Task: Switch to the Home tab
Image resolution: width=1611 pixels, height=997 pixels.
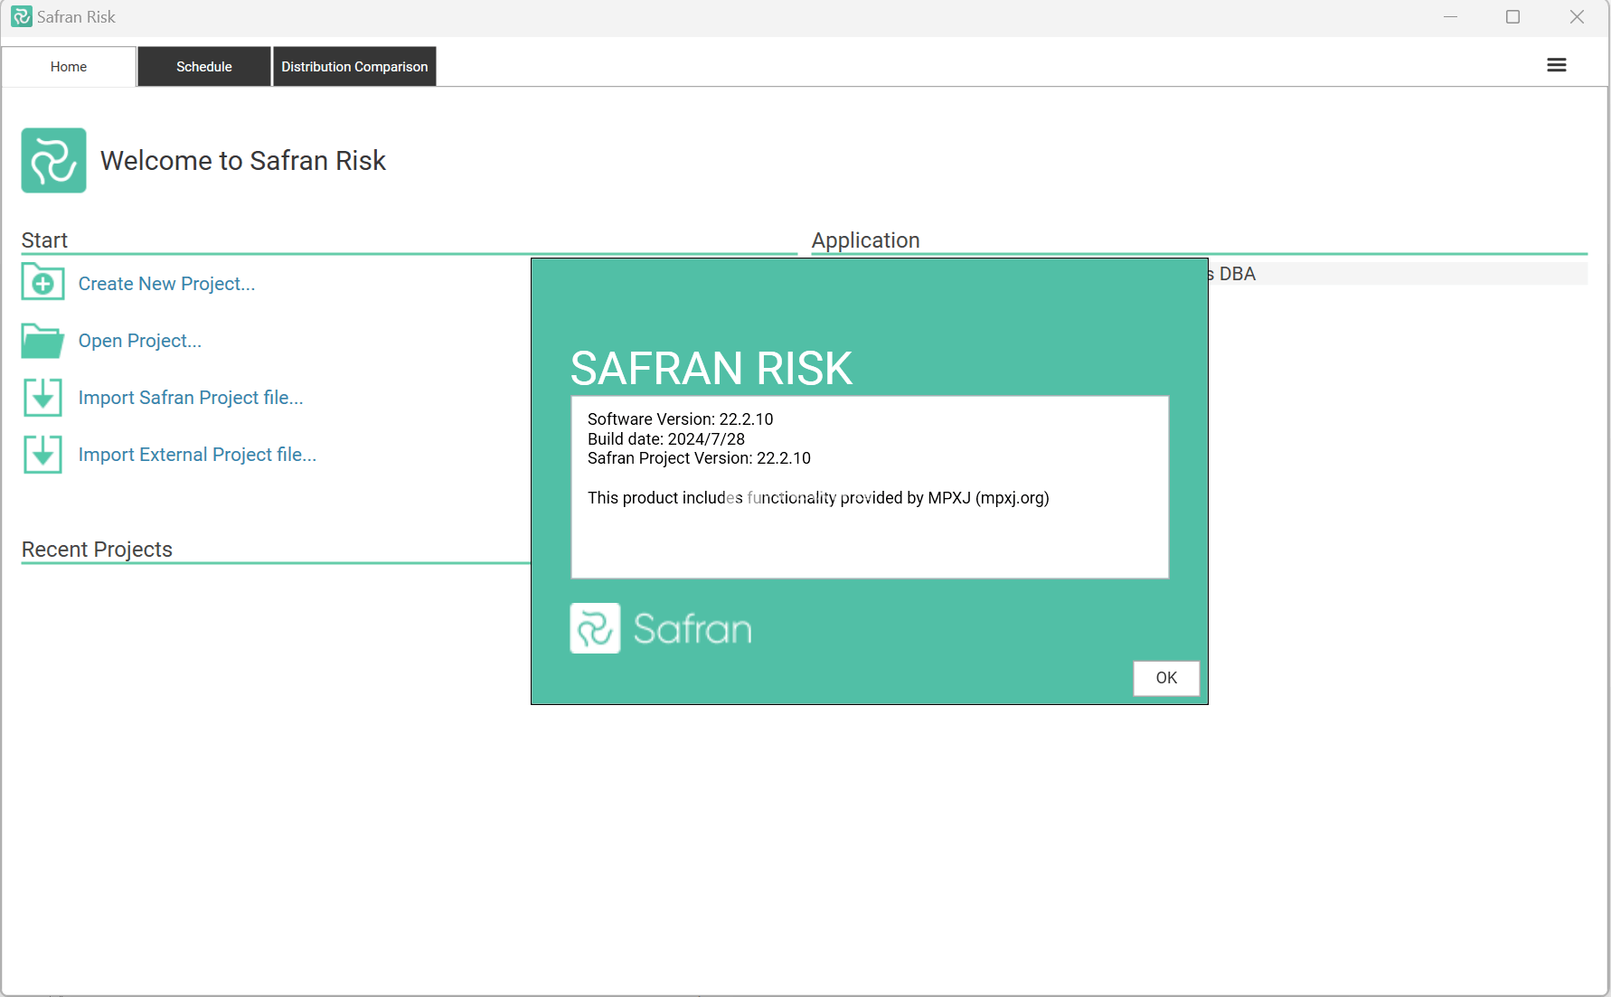Action: tap(69, 67)
